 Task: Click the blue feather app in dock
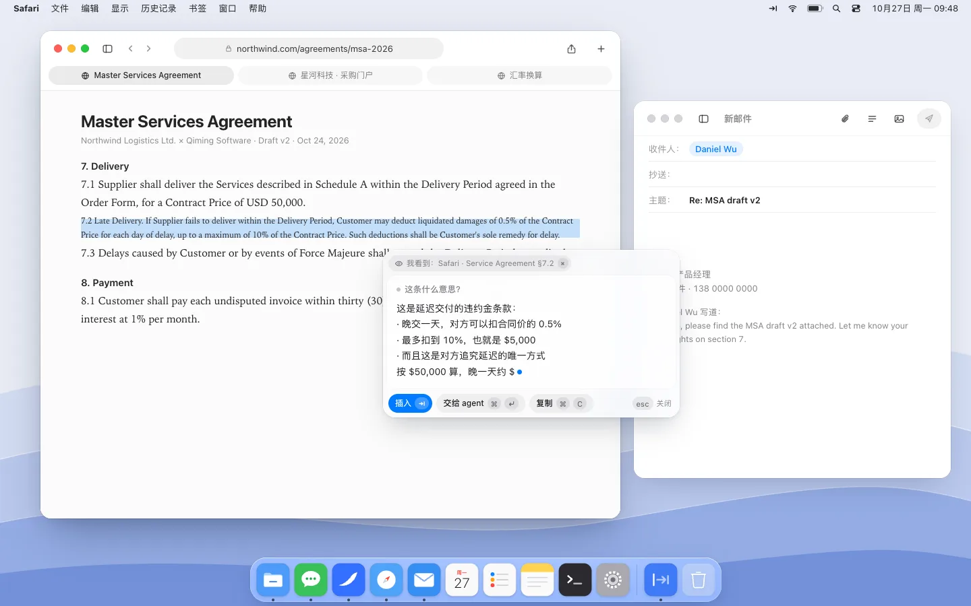(x=349, y=580)
